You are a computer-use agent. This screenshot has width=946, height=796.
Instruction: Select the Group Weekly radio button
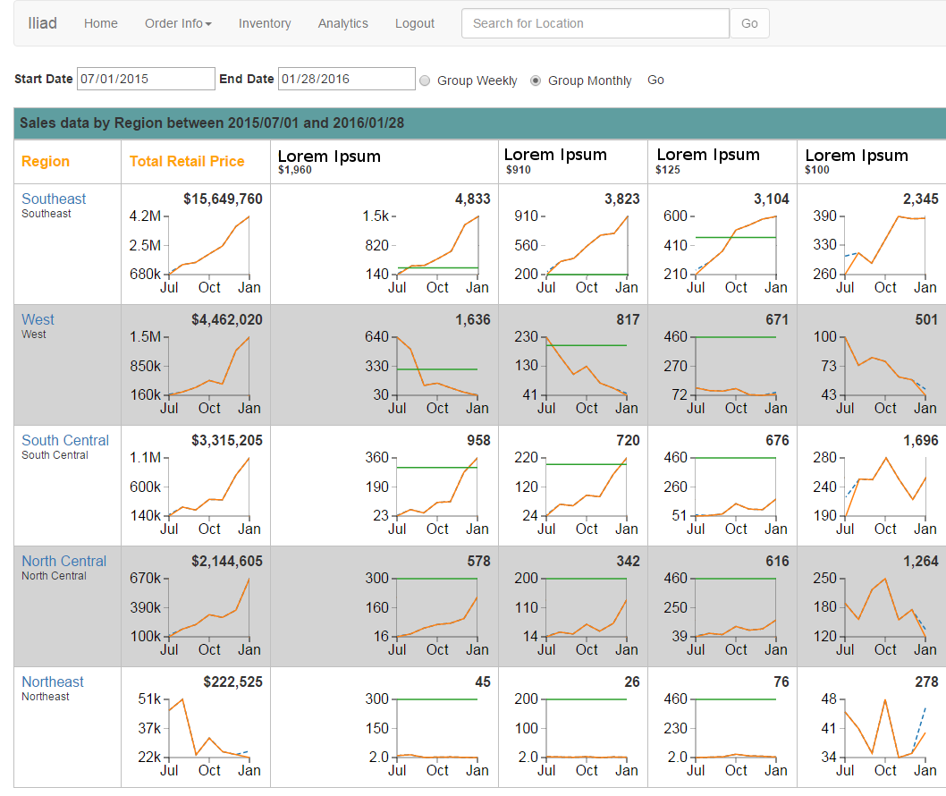pyautogui.click(x=425, y=80)
